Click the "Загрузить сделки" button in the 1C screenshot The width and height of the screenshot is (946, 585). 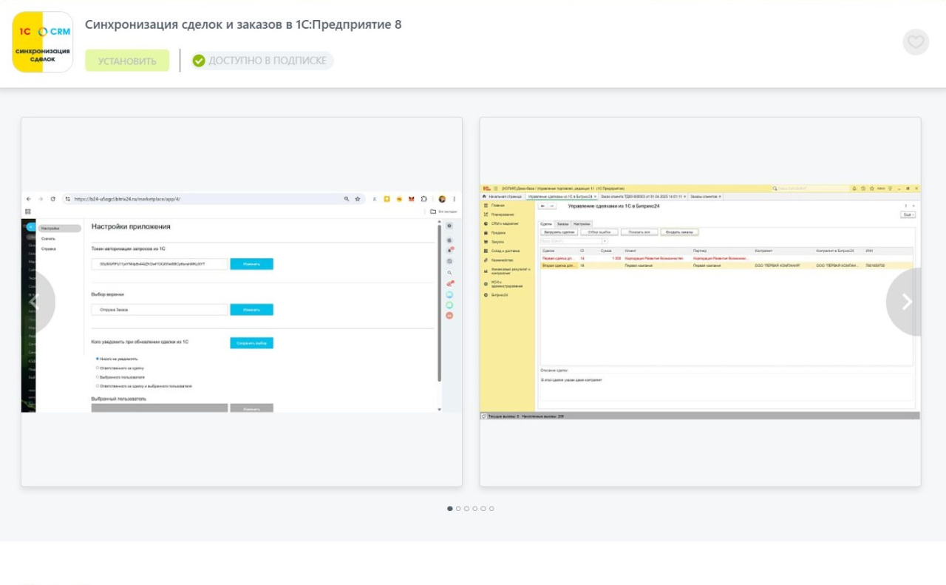click(559, 232)
